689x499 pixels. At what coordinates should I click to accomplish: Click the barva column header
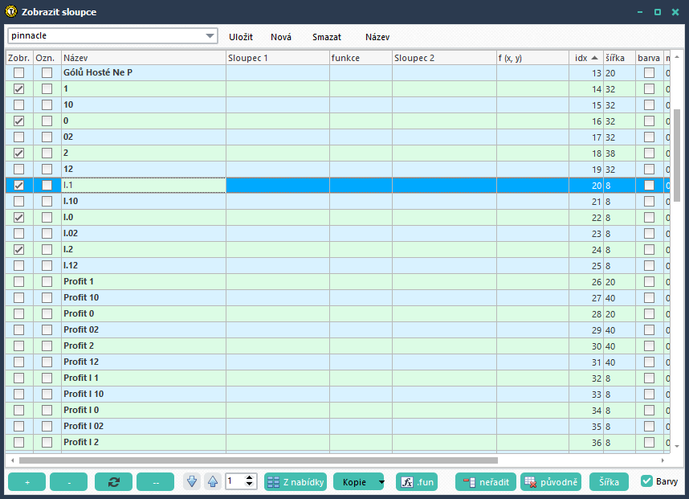[649, 58]
